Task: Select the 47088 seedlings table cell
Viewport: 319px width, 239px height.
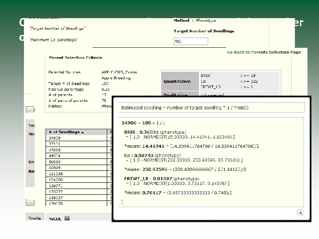Action: 77,150
